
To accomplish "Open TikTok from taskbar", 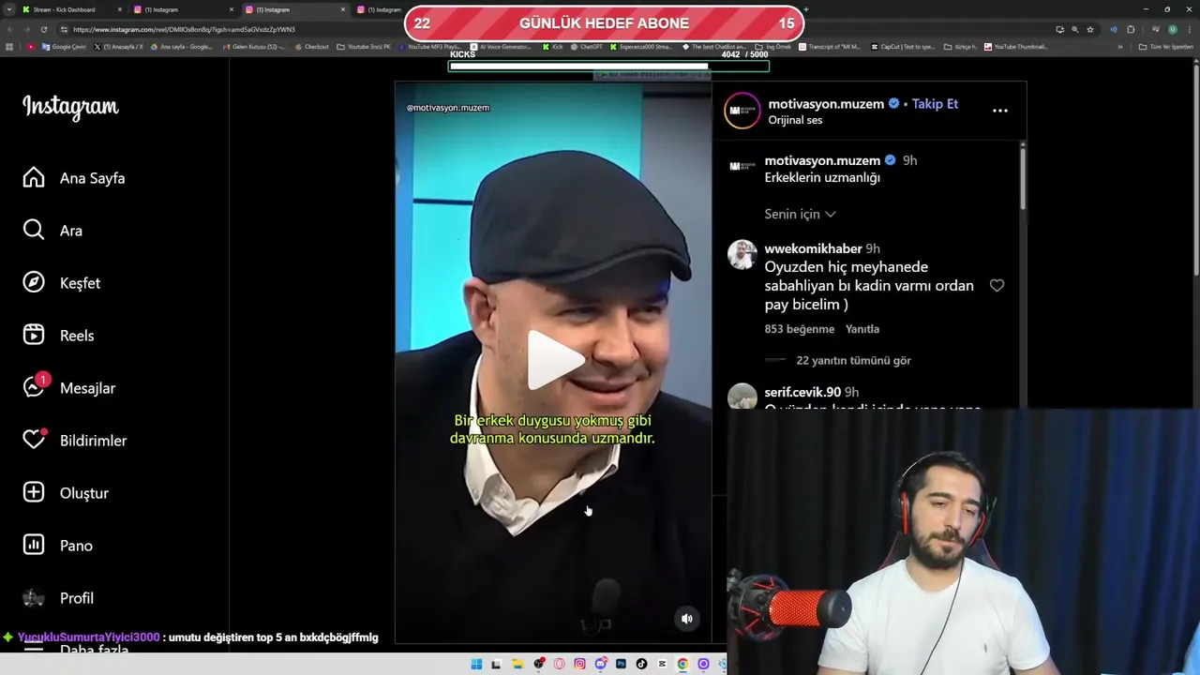I will click(641, 664).
